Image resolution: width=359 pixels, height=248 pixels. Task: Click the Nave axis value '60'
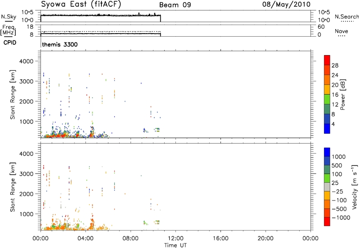coord(321,27)
